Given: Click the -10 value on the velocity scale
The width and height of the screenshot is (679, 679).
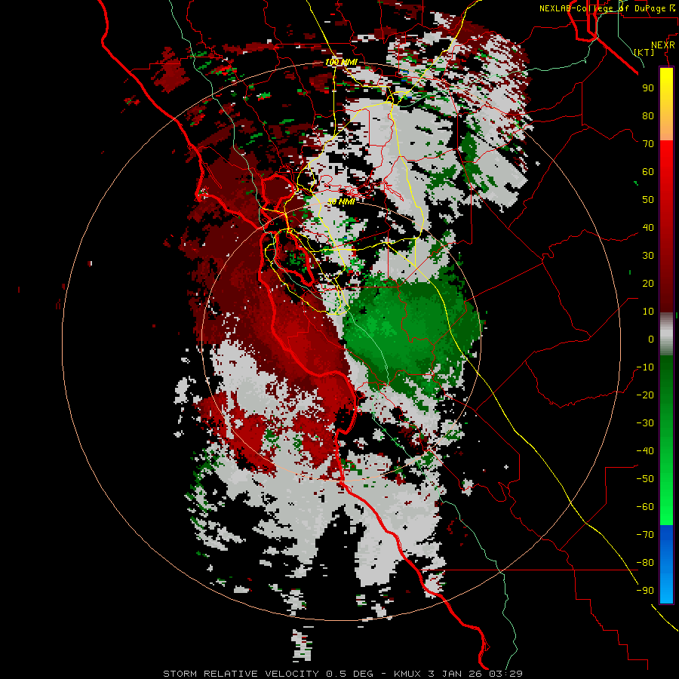Looking at the screenshot, I should click(645, 367).
